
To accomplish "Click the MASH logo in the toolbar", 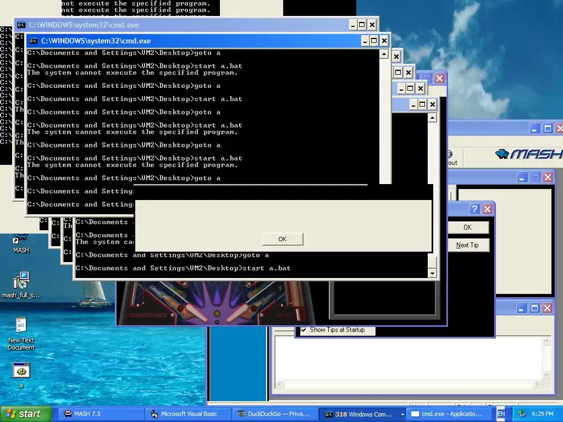I will 528,154.
